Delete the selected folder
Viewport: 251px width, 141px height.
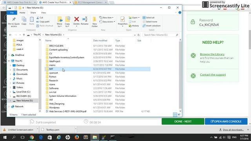(x=76, y=22)
